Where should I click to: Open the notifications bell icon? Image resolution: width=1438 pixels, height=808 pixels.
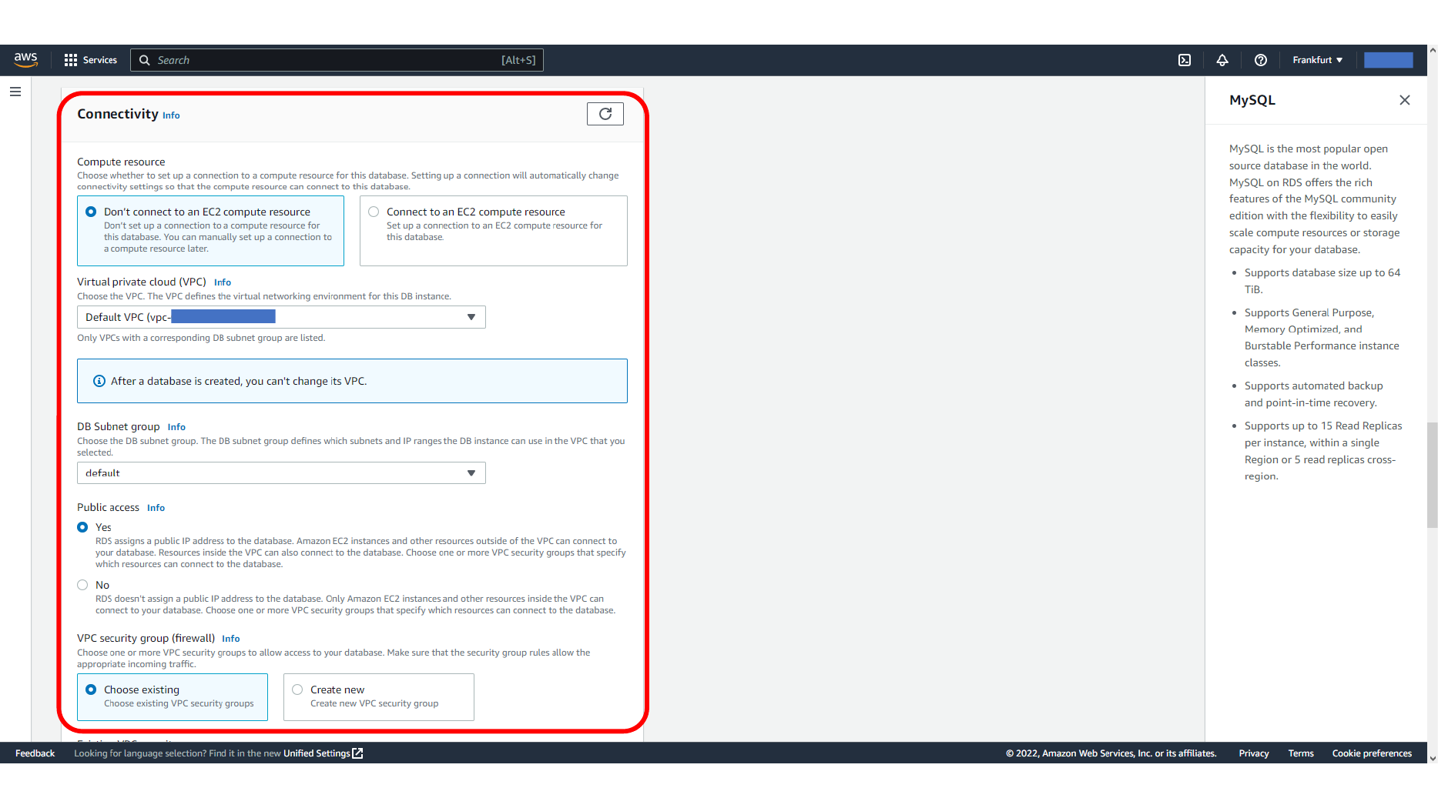click(x=1222, y=60)
